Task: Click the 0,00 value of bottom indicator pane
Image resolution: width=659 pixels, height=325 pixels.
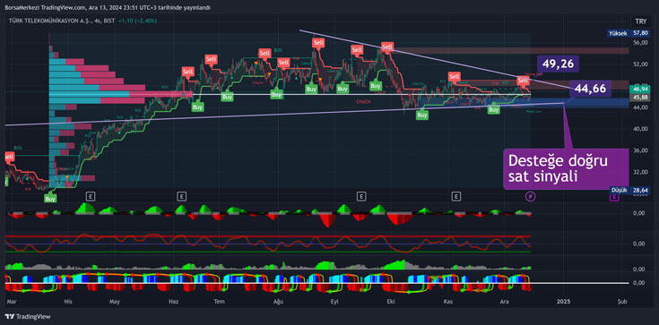Action: pos(638,283)
